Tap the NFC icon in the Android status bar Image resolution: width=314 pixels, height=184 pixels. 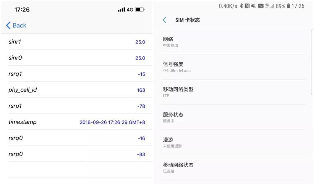point(246,6)
